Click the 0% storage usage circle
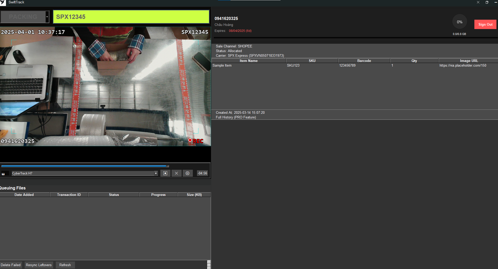The height and width of the screenshot is (269, 498). coord(459,22)
